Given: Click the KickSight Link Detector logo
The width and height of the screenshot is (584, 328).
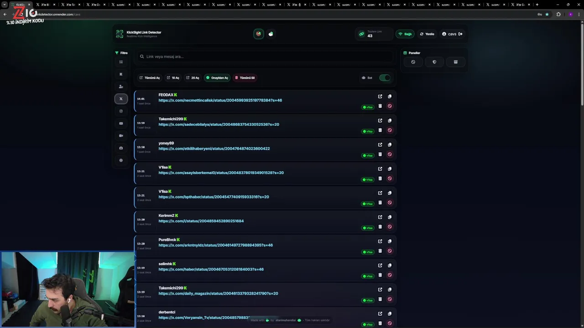Looking at the screenshot, I should point(120,34).
